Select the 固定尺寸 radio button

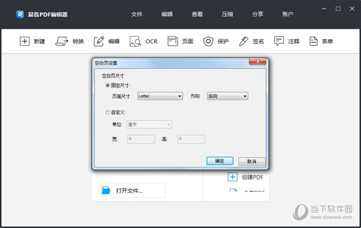(x=108, y=85)
